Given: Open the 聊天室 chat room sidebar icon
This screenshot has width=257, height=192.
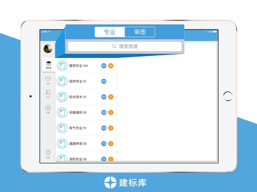Looking at the screenshot, I should (49, 65).
